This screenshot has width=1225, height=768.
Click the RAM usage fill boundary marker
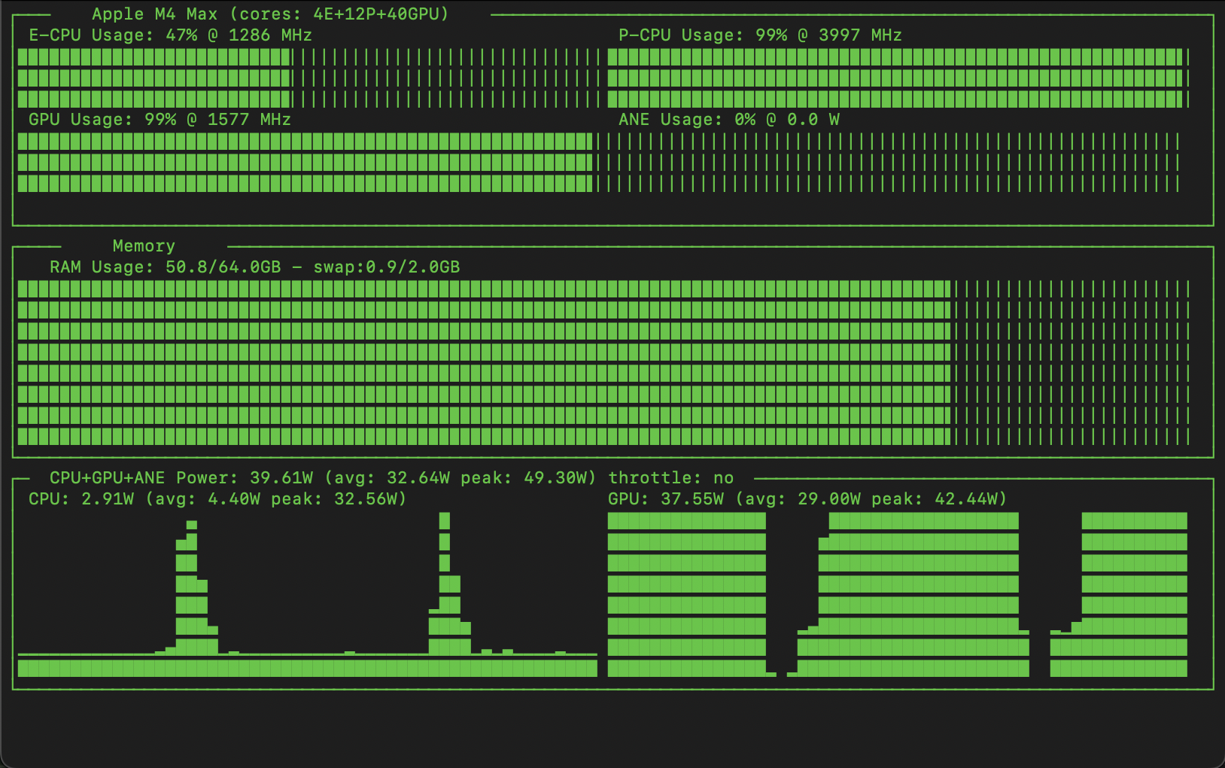[952, 361]
